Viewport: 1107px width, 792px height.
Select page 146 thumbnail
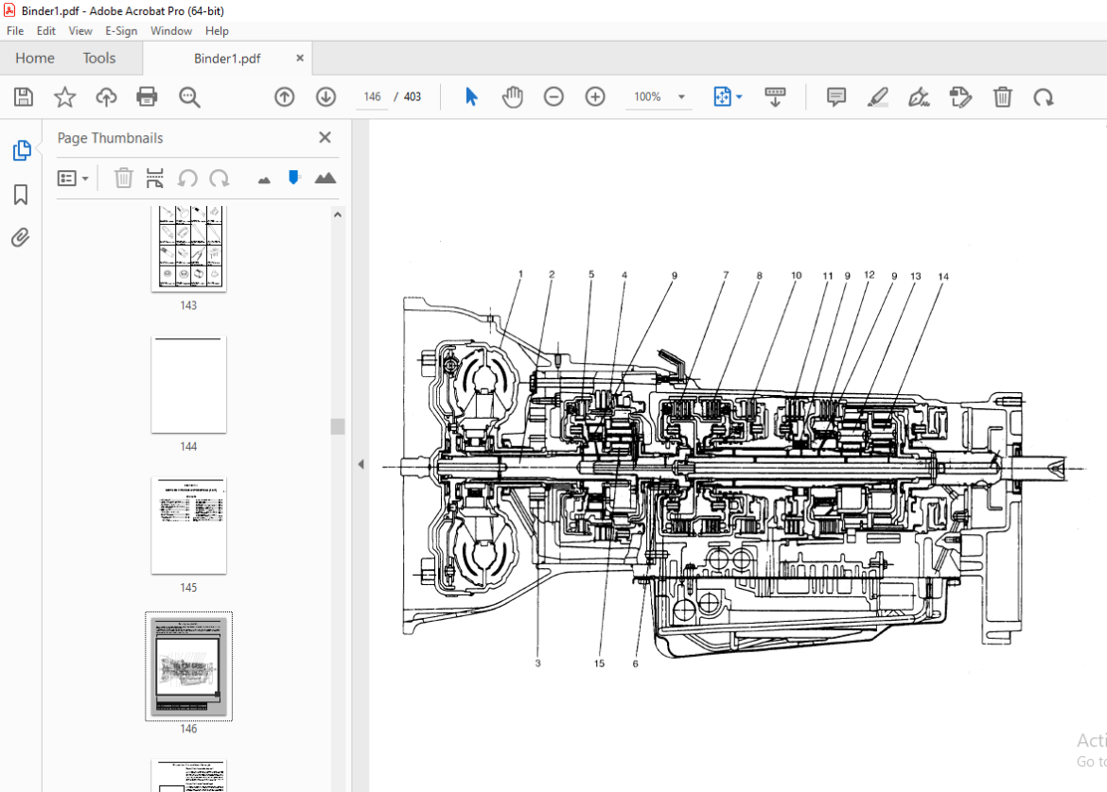(188, 666)
